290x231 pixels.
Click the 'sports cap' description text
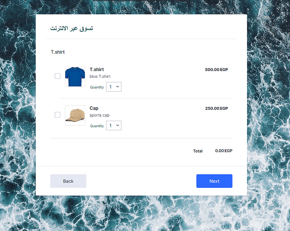tap(99, 115)
